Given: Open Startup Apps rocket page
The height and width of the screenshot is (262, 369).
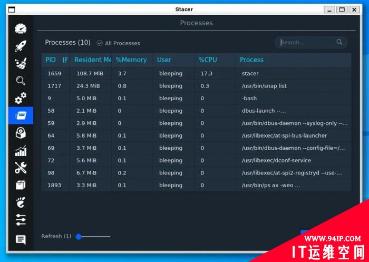Looking at the screenshot, I should coord(21,46).
